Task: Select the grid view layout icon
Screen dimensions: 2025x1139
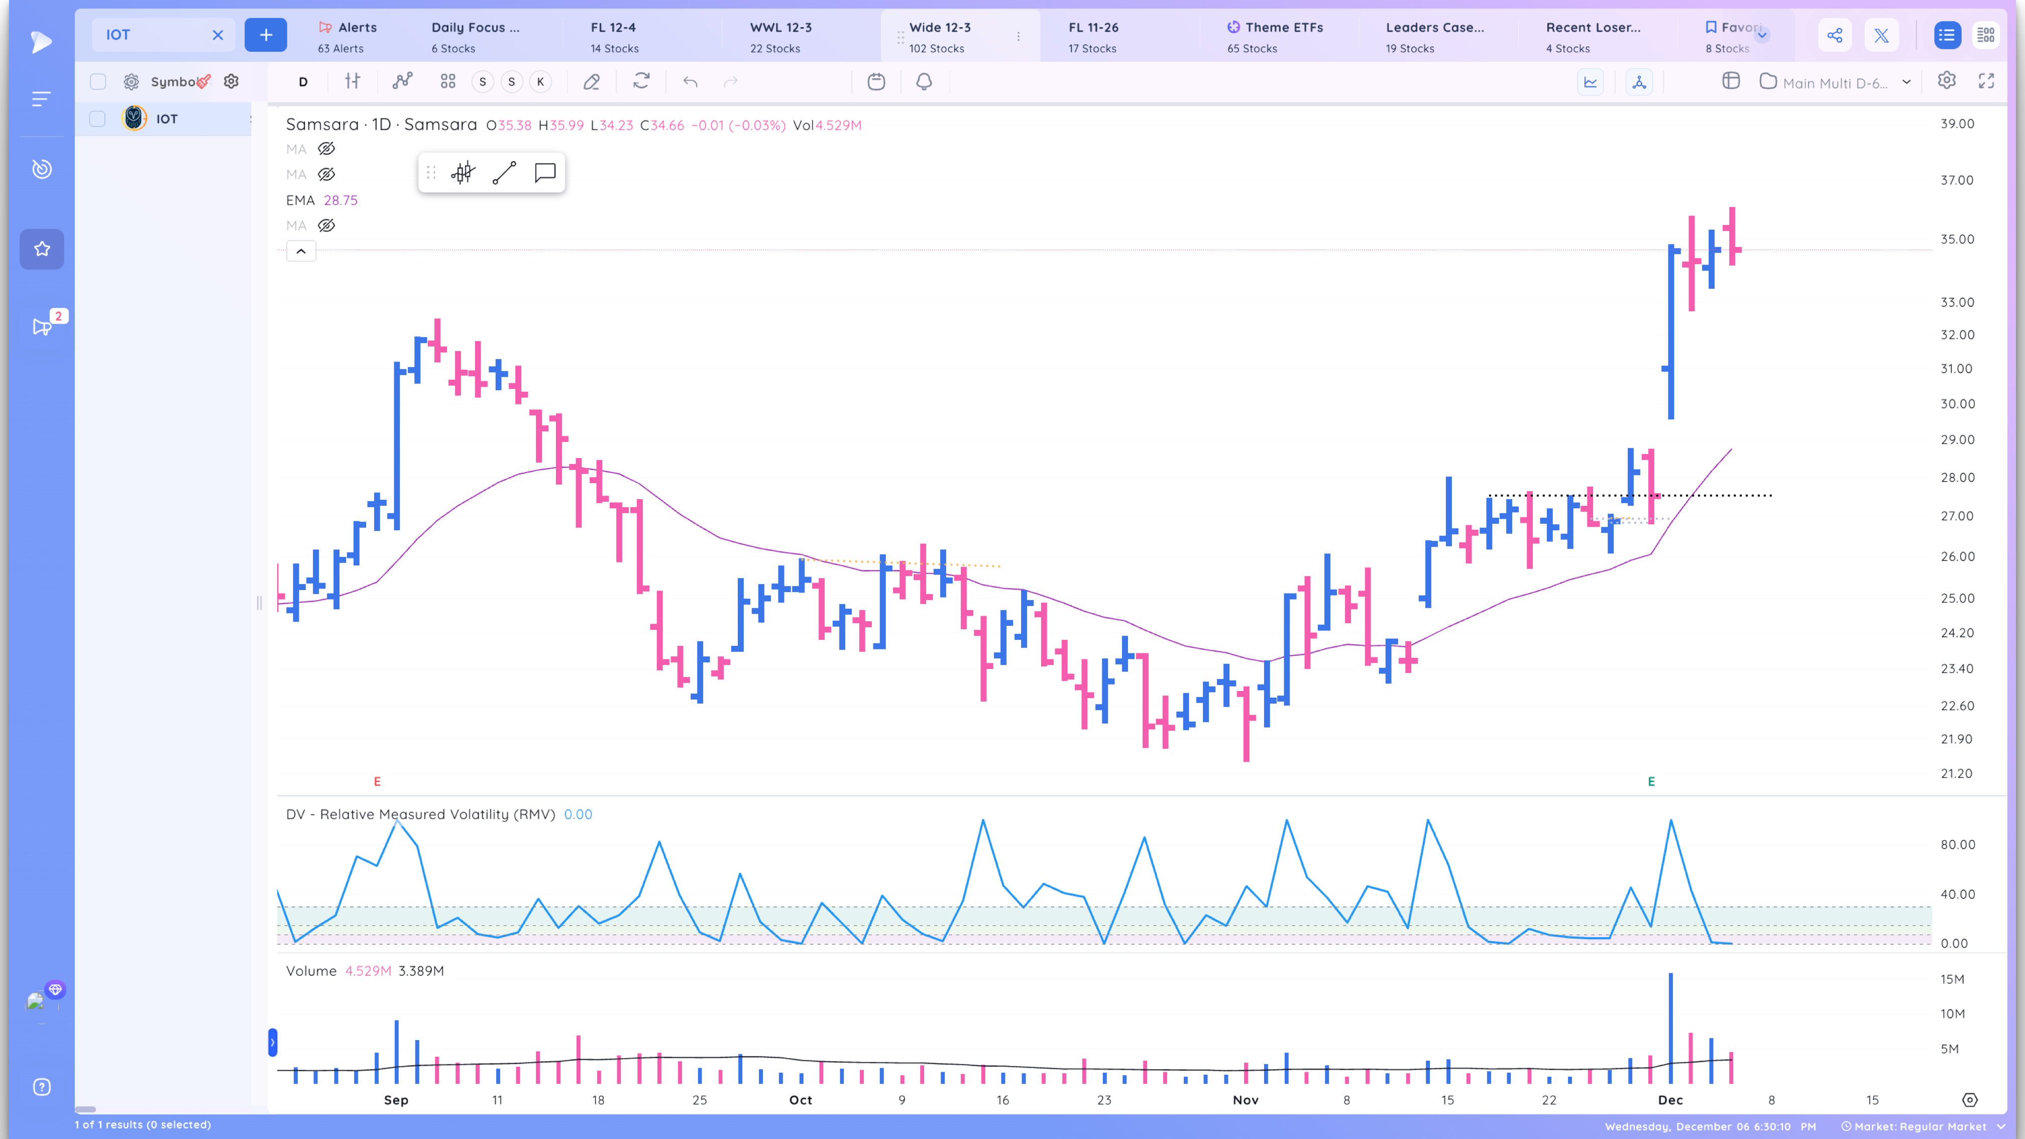Action: pos(1986,35)
